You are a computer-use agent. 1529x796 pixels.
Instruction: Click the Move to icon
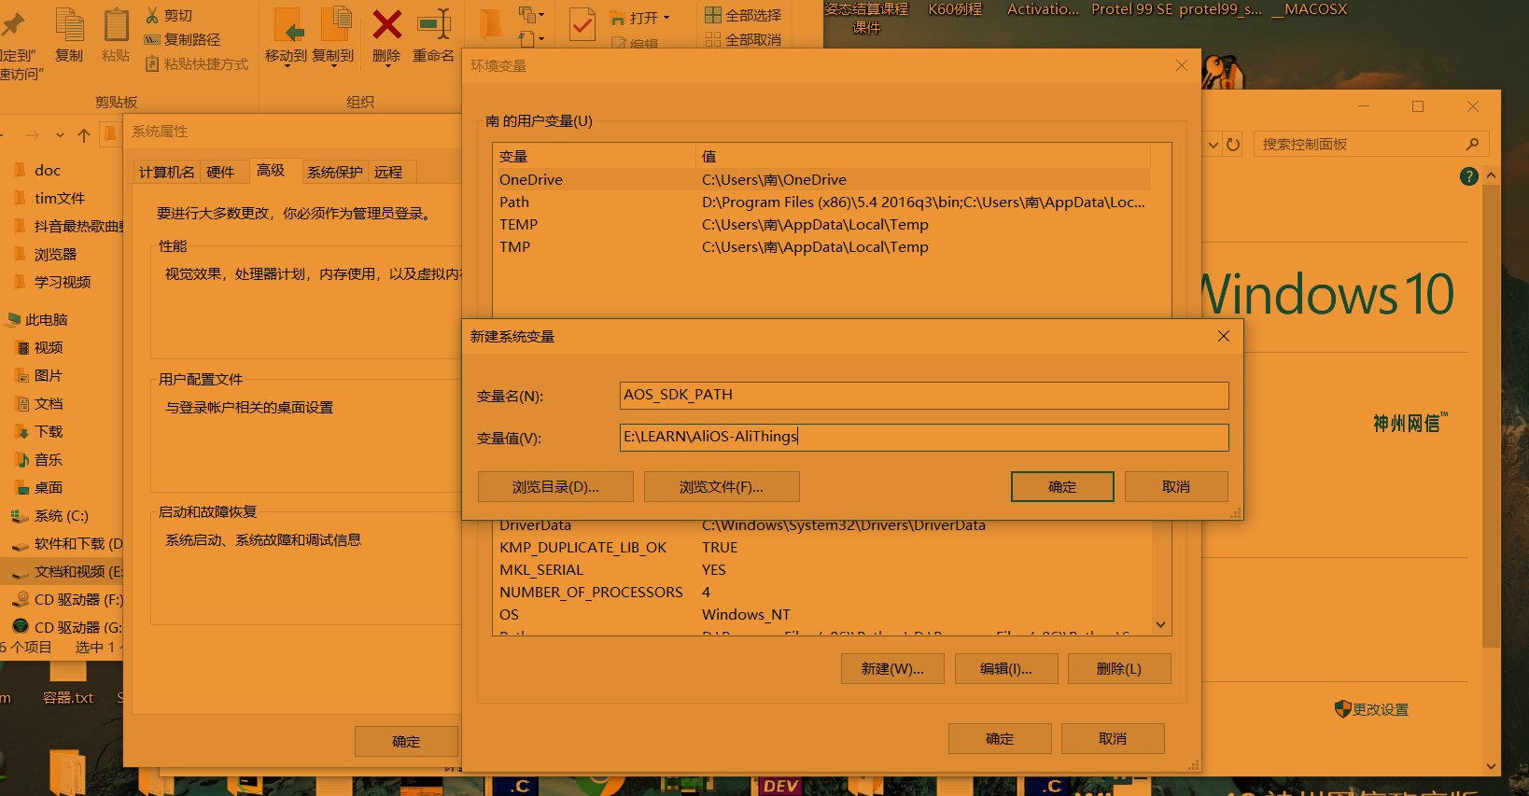288,26
